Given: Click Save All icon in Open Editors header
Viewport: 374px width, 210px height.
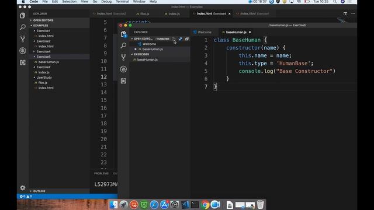Looking at the screenshot, I should (181, 39).
